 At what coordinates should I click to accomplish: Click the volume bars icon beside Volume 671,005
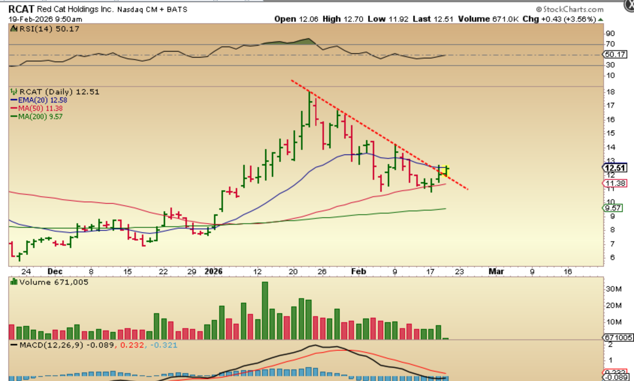click(x=14, y=282)
